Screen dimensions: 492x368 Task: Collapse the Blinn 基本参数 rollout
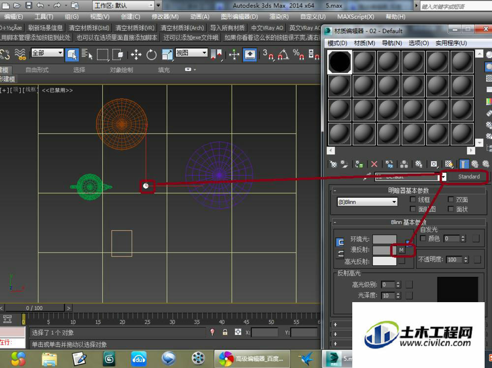click(335, 222)
